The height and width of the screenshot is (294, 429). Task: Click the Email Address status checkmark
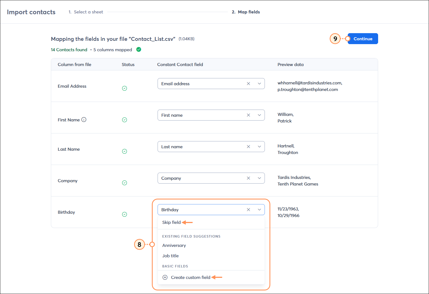[x=124, y=88]
